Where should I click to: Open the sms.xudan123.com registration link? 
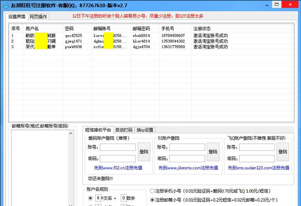click(258, 168)
